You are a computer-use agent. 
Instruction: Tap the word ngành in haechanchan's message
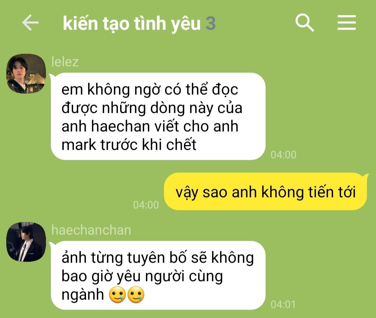[83, 295]
